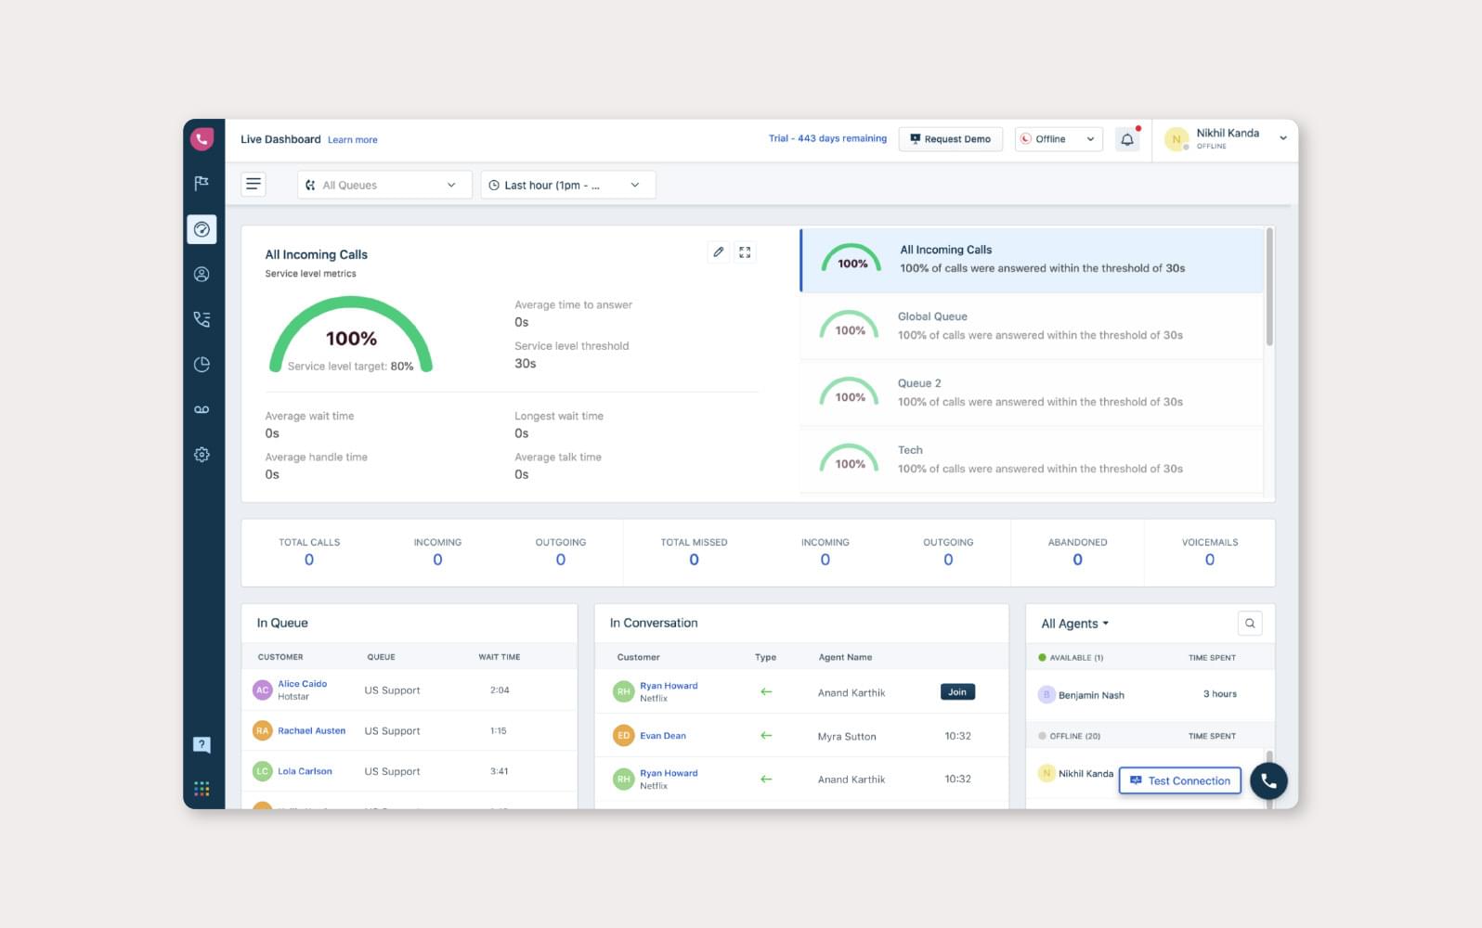Viewport: 1482px width, 928px height.
Task: Open the app switcher grid icon
Action: point(201,789)
